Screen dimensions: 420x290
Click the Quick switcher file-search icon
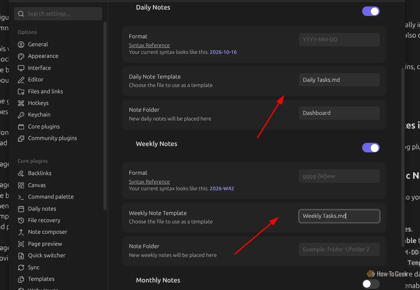coord(21,255)
